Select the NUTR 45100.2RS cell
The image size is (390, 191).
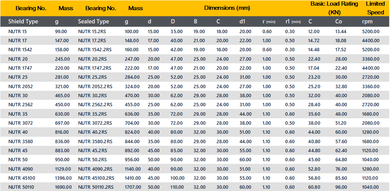tap(96, 178)
